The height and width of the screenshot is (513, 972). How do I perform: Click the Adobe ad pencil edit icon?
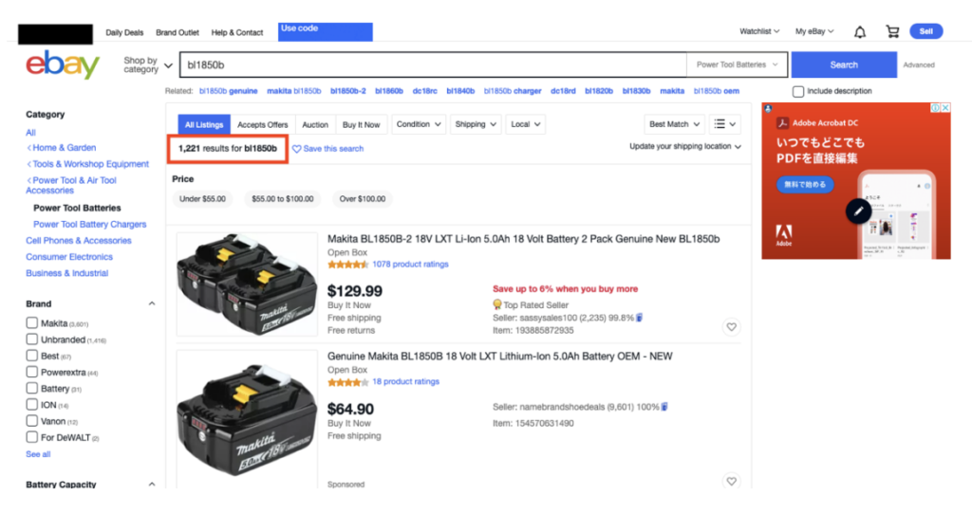click(859, 211)
